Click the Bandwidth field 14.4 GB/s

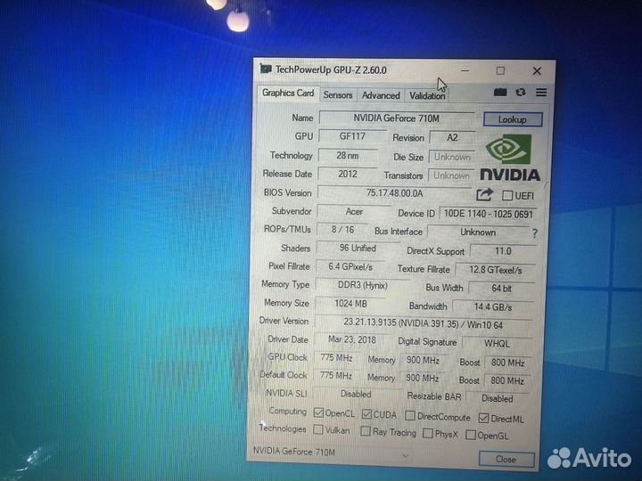492,306
